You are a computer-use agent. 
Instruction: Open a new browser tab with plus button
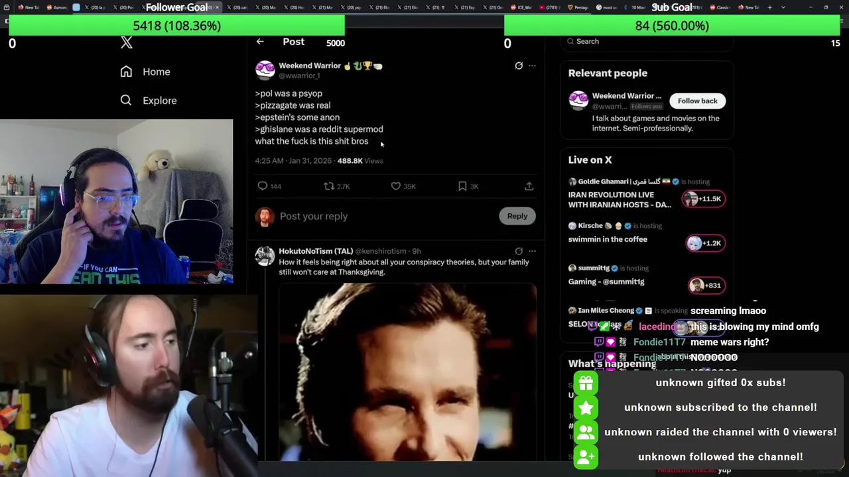pyautogui.click(x=769, y=7)
